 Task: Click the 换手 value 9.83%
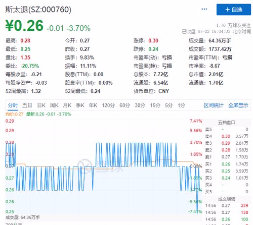click(x=87, y=58)
